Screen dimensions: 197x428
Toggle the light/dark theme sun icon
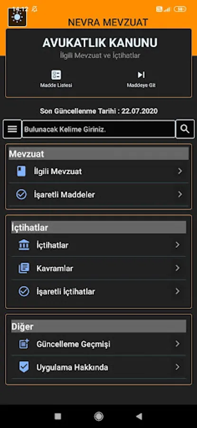tap(17, 17)
